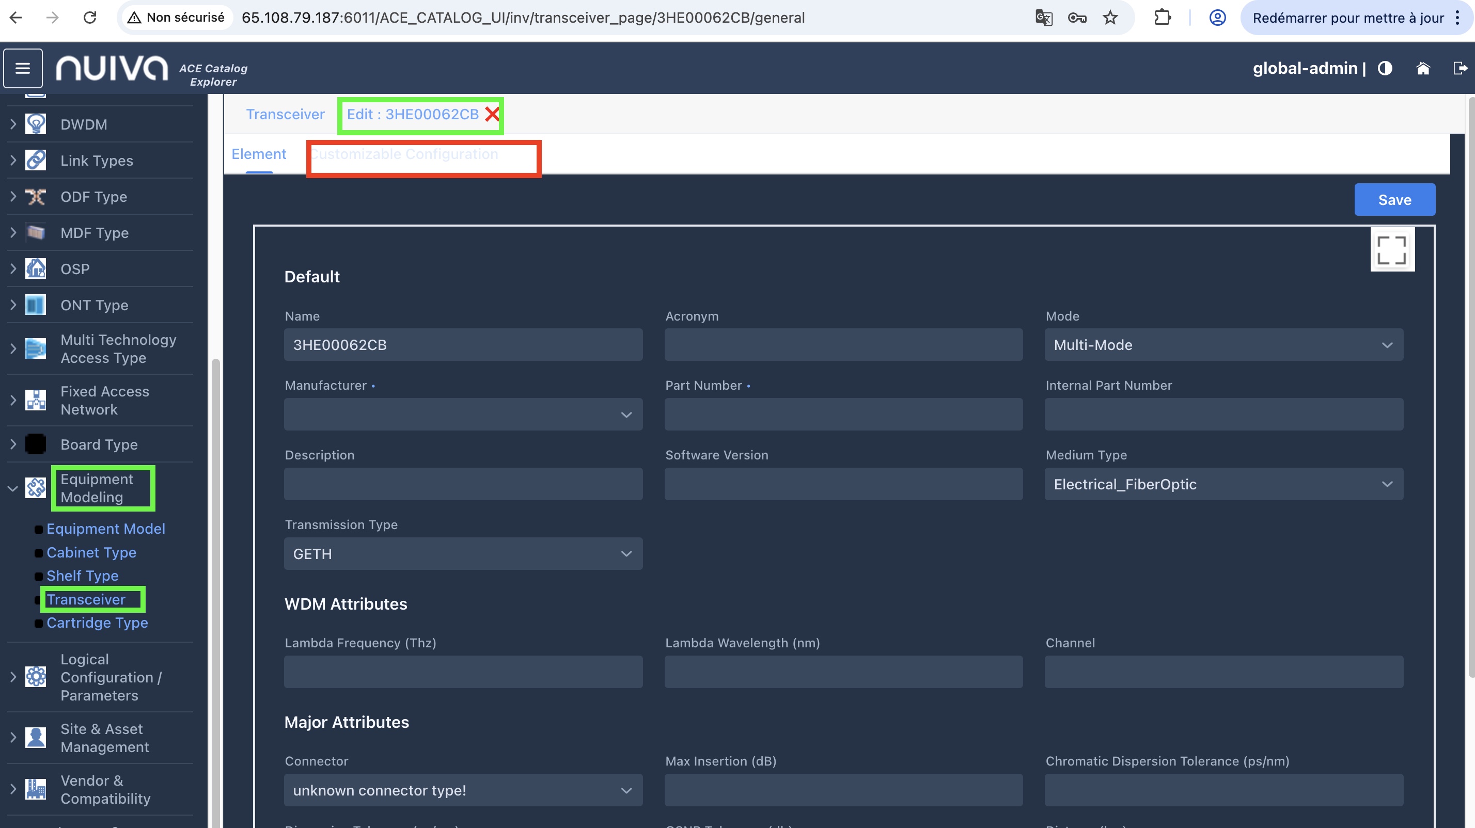Expand the Board Type tree item

coord(12,444)
